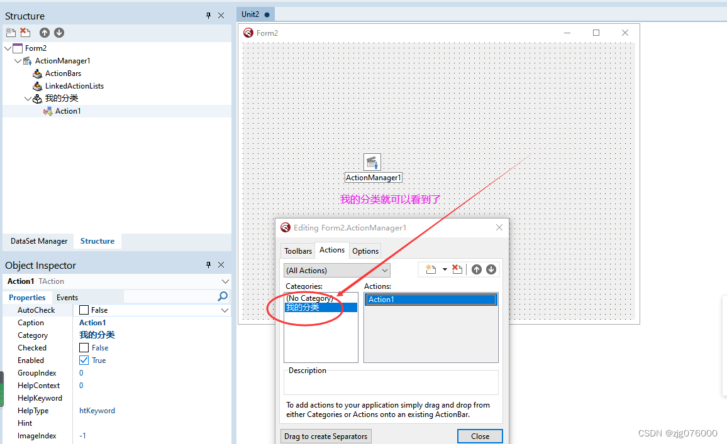Switch to the Toolbars tab
Screen dimensions: 727x444
point(297,250)
